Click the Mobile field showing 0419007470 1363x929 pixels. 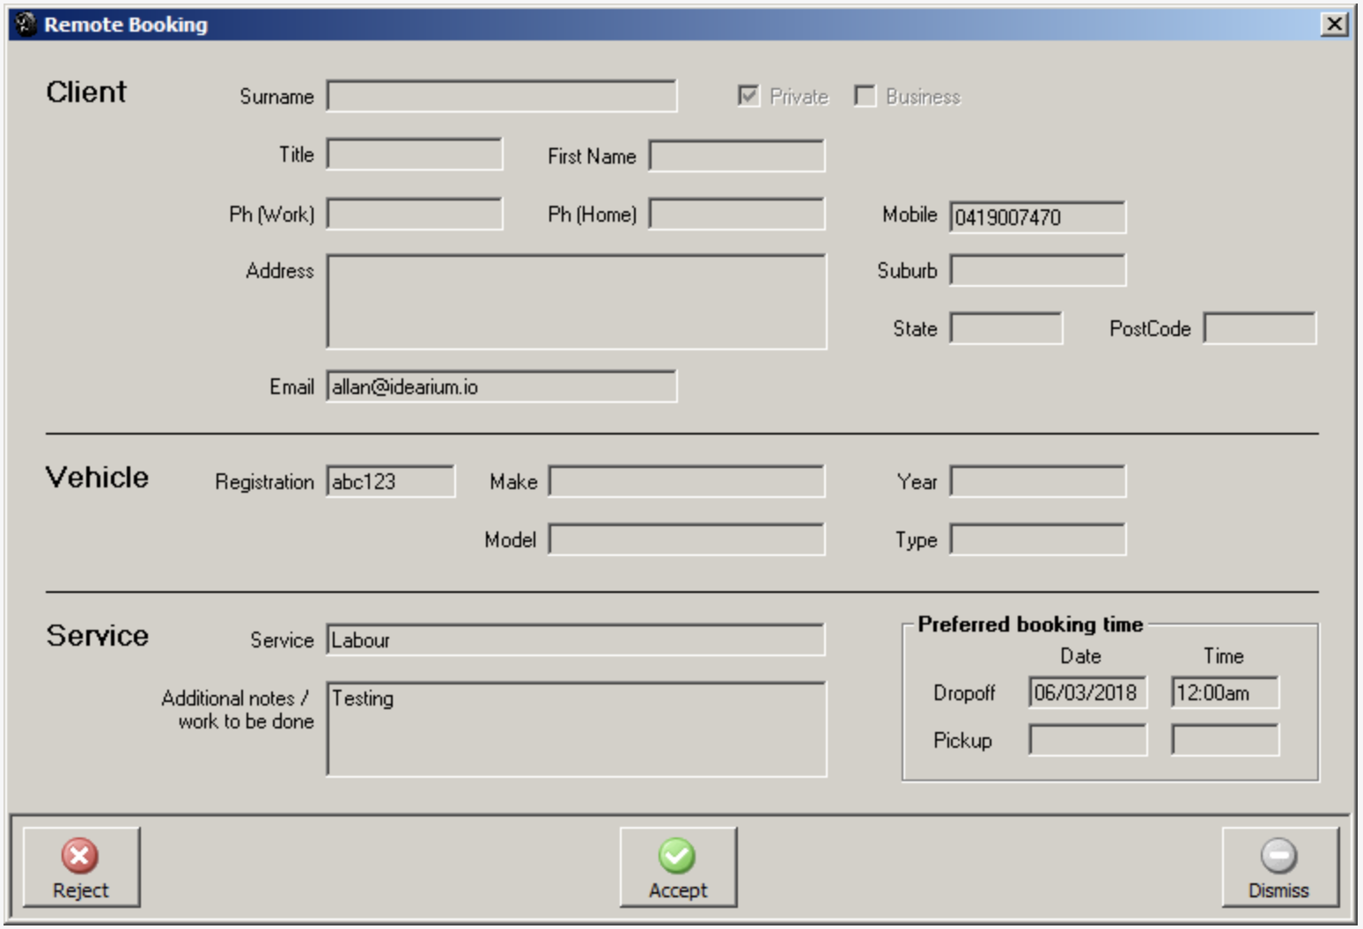pyautogui.click(x=1037, y=217)
